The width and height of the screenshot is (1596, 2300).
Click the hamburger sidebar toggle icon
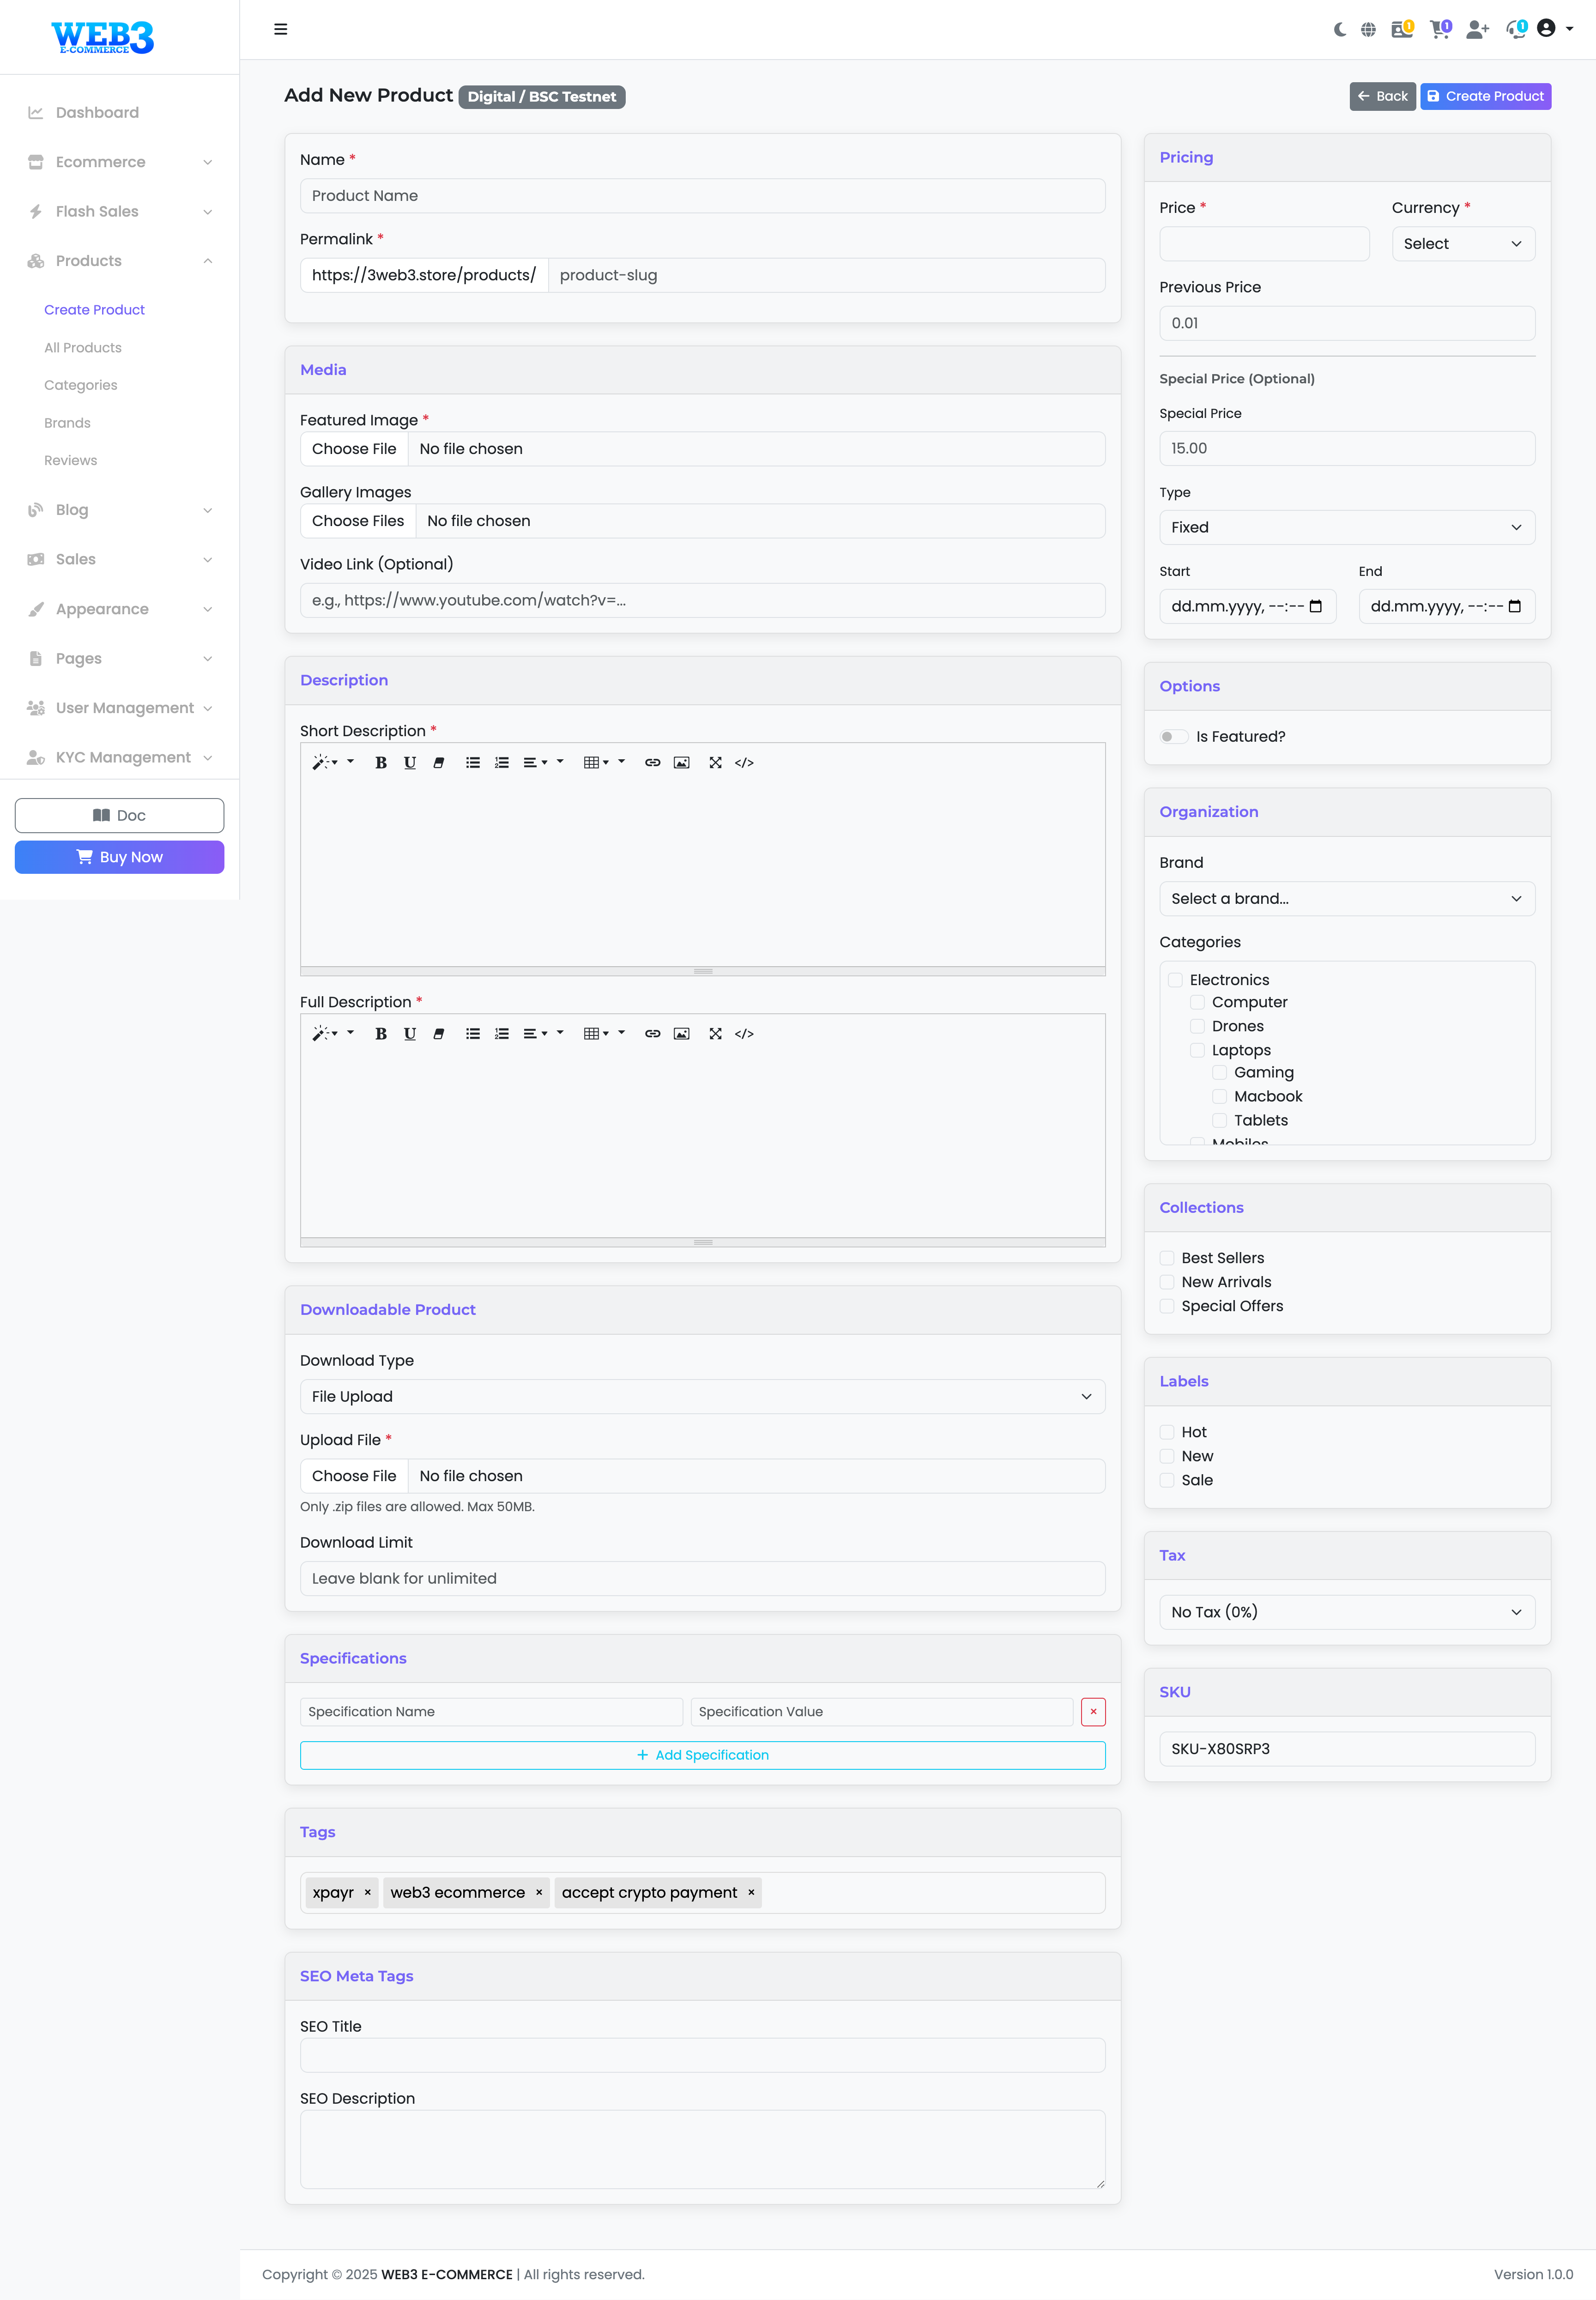click(280, 29)
